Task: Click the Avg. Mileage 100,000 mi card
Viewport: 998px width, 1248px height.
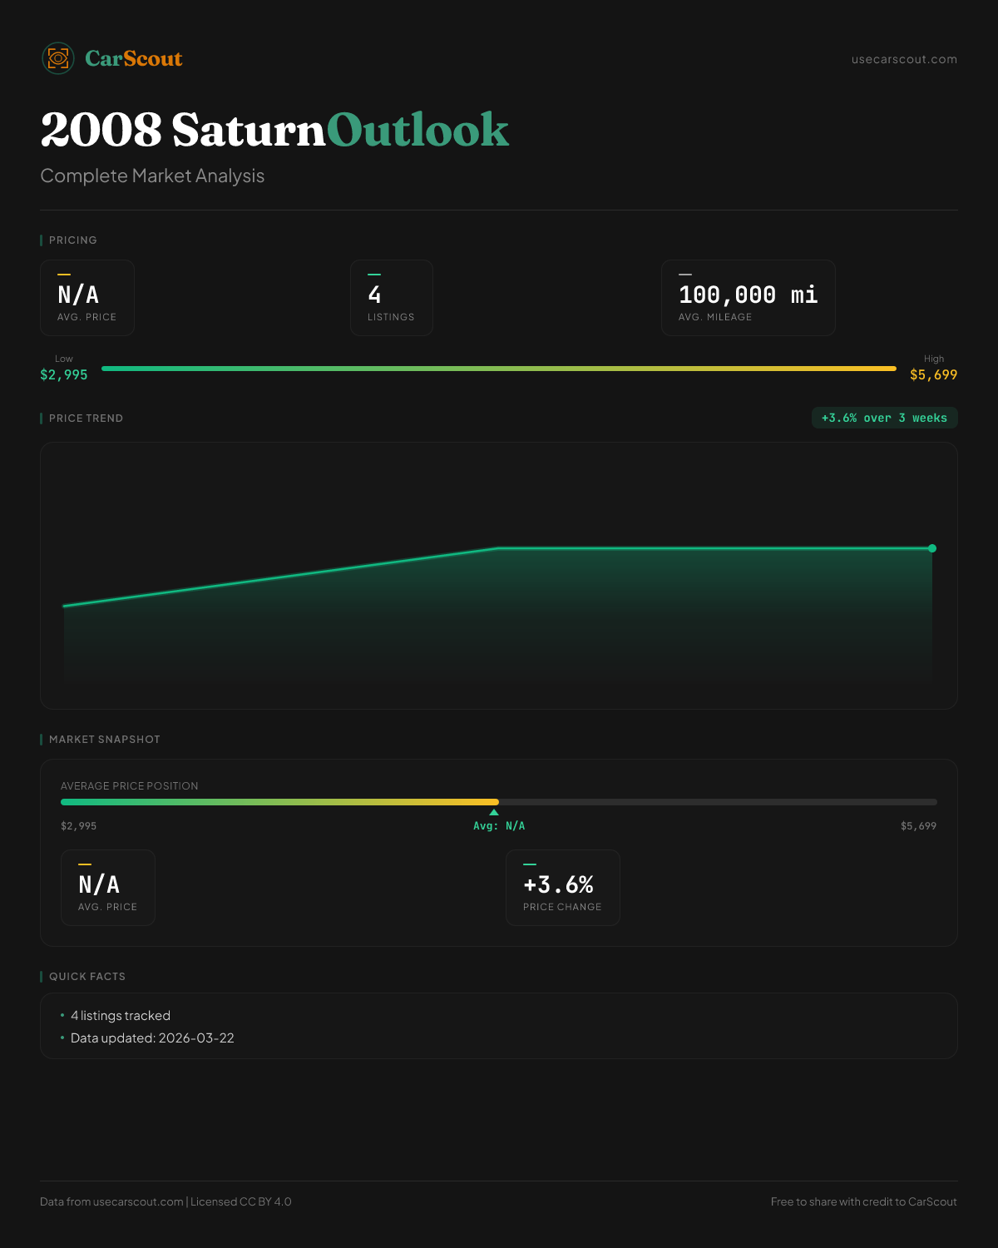Action: pos(748,298)
